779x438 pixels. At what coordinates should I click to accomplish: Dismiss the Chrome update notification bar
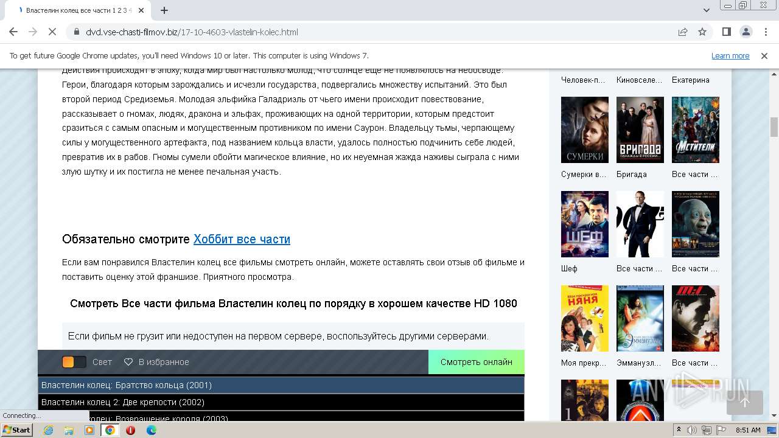[764, 55]
